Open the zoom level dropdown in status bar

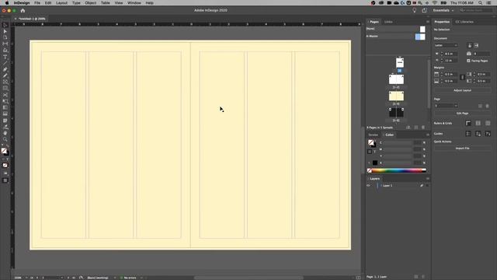coord(26,278)
